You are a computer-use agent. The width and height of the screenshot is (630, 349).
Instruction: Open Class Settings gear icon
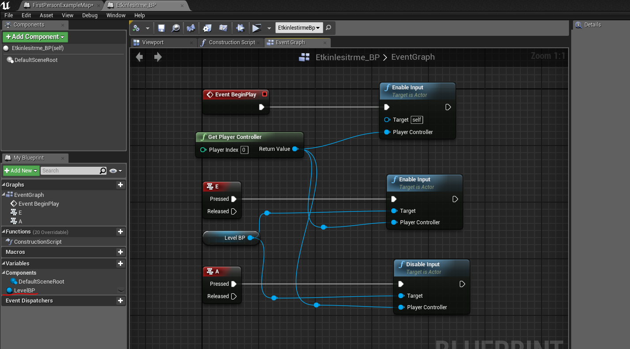pos(207,28)
